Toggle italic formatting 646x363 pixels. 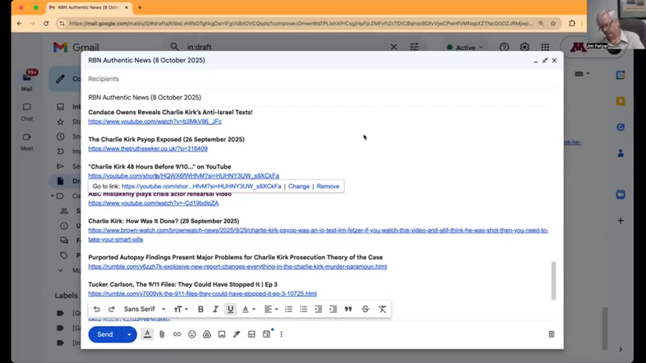[216, 309]
